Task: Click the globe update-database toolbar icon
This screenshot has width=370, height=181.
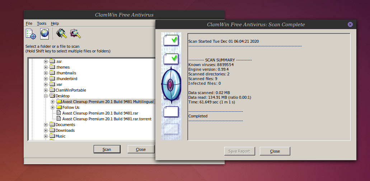Action: [45, 33]
